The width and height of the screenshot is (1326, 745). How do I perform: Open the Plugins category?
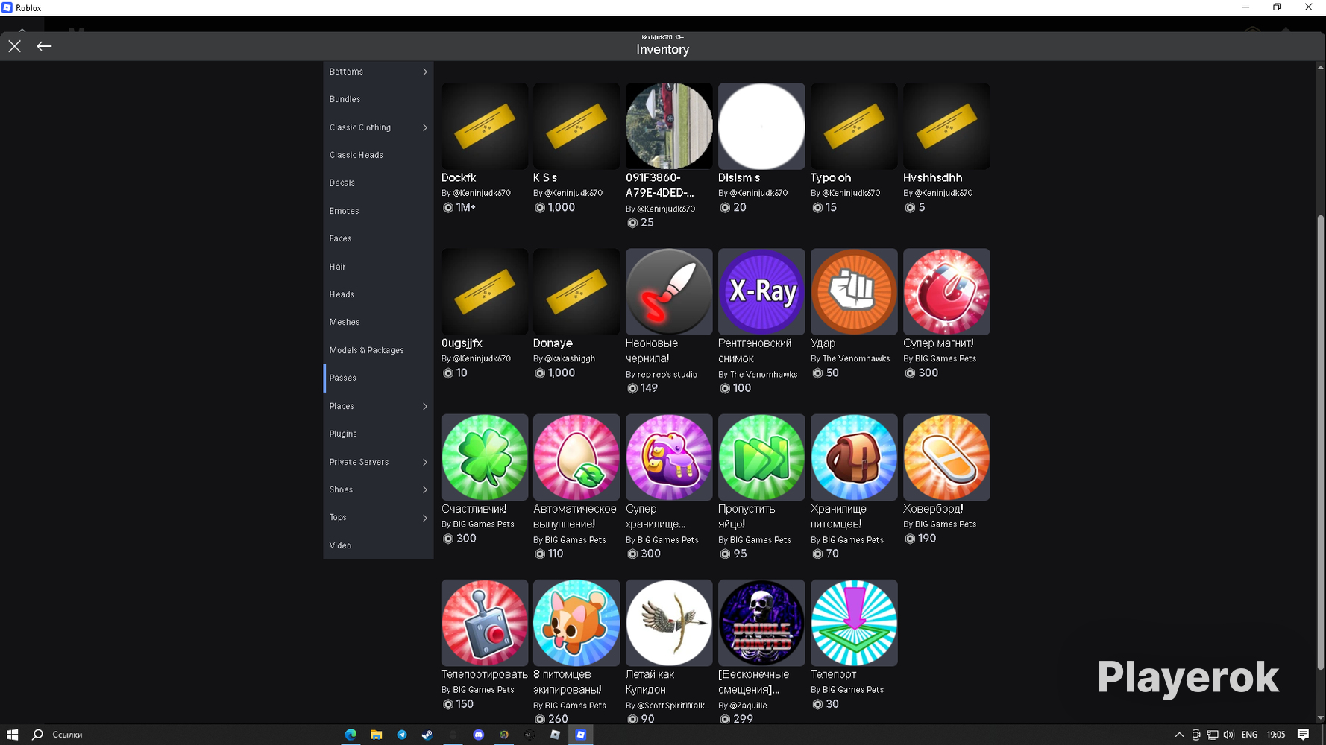(378, 434)
